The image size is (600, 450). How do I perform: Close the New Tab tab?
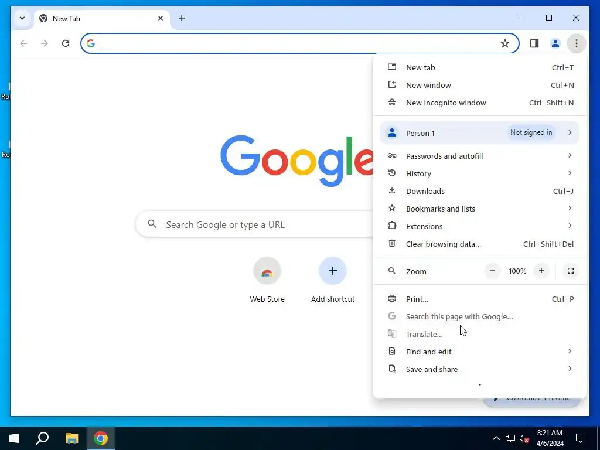coord(161,18)
